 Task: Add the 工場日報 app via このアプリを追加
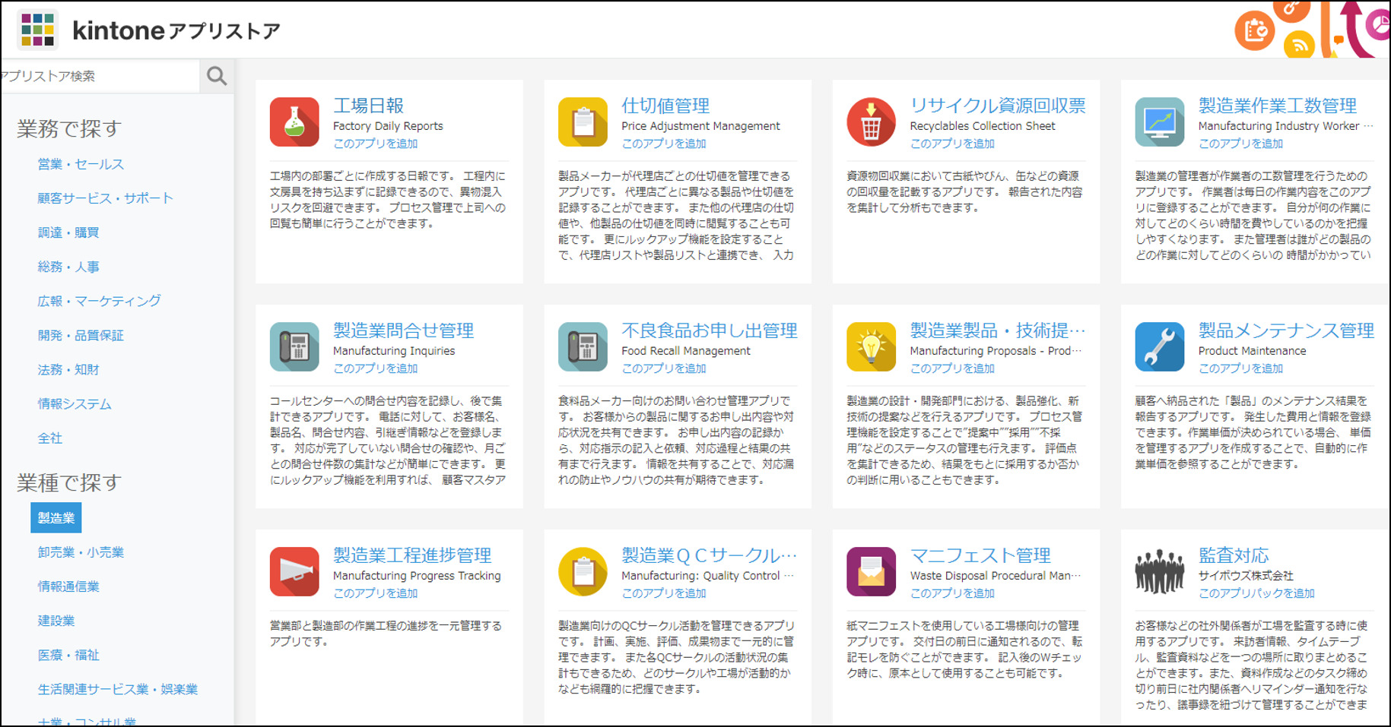376,144
